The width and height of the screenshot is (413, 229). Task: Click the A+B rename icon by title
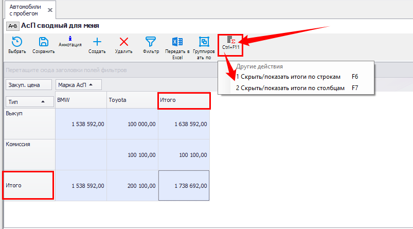click(13, 25)
